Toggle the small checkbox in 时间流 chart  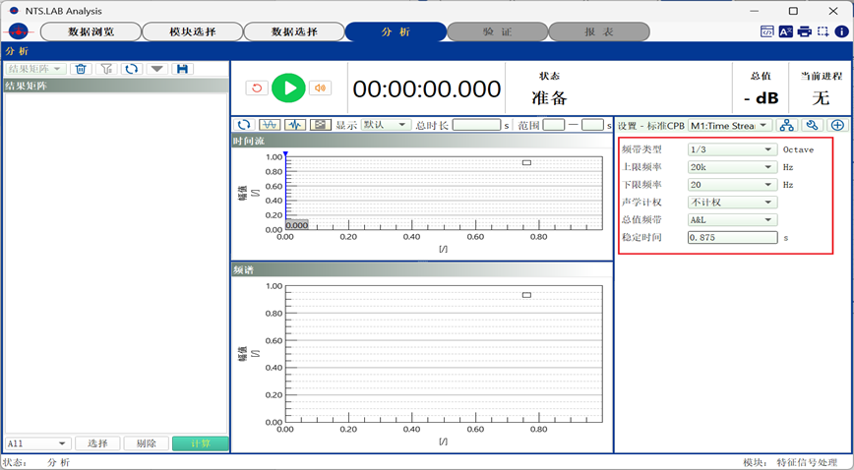(526, 162)
